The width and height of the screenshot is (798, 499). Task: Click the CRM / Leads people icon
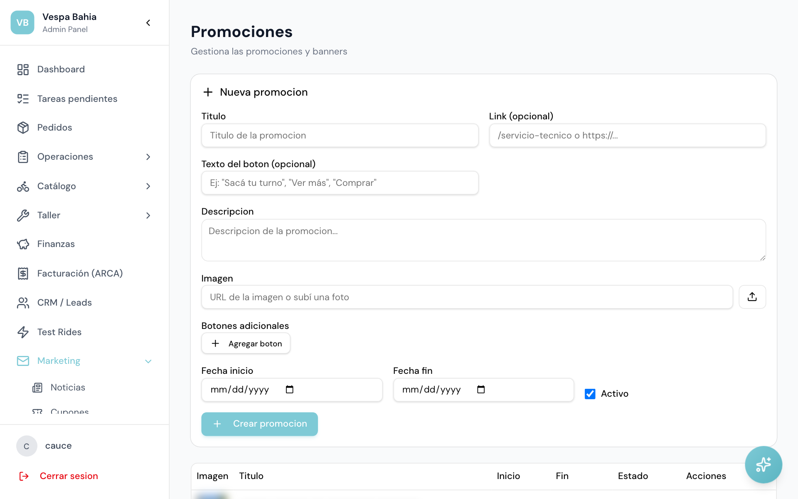tap(23, 303)
